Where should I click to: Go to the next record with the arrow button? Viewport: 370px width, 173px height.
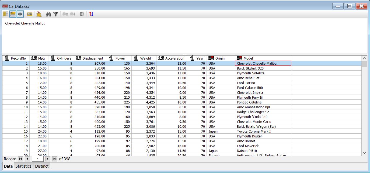[x=48, y=159]
